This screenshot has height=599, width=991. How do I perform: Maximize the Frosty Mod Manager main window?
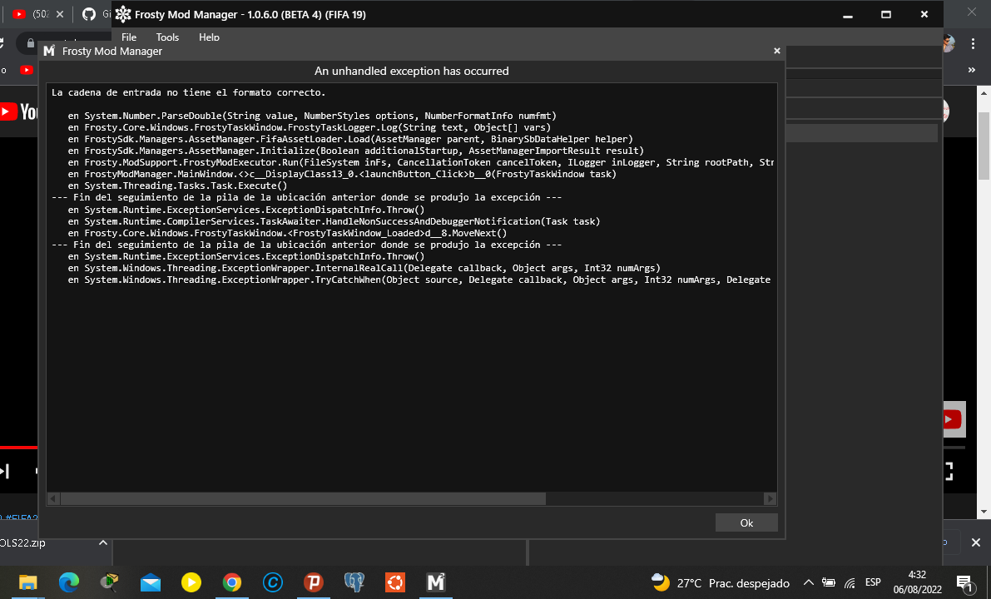886,14
